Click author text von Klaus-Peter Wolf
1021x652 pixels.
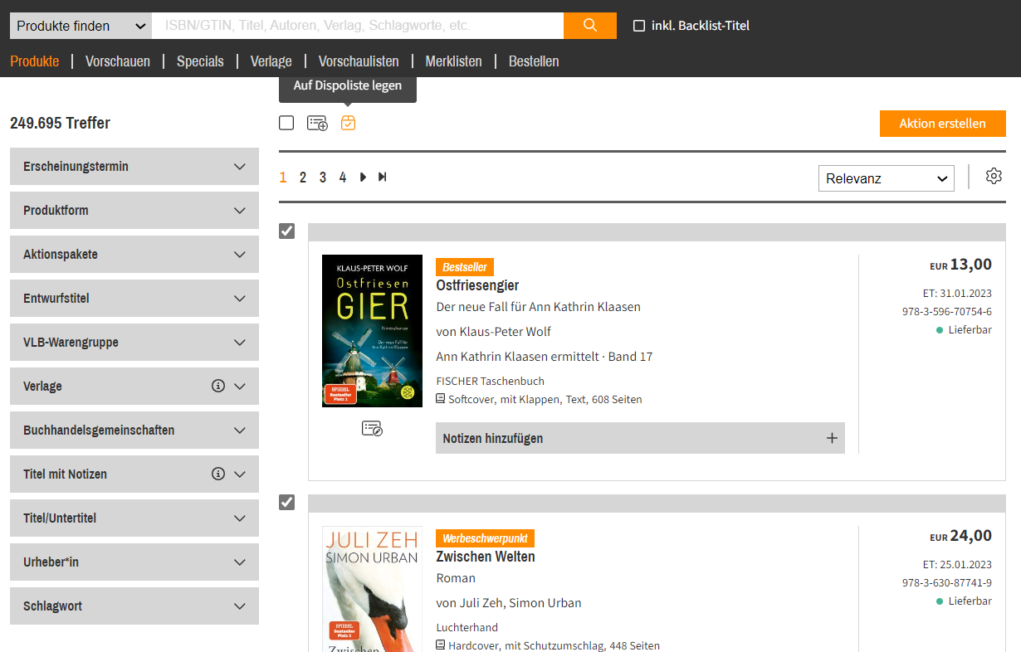tap(493, 332)
